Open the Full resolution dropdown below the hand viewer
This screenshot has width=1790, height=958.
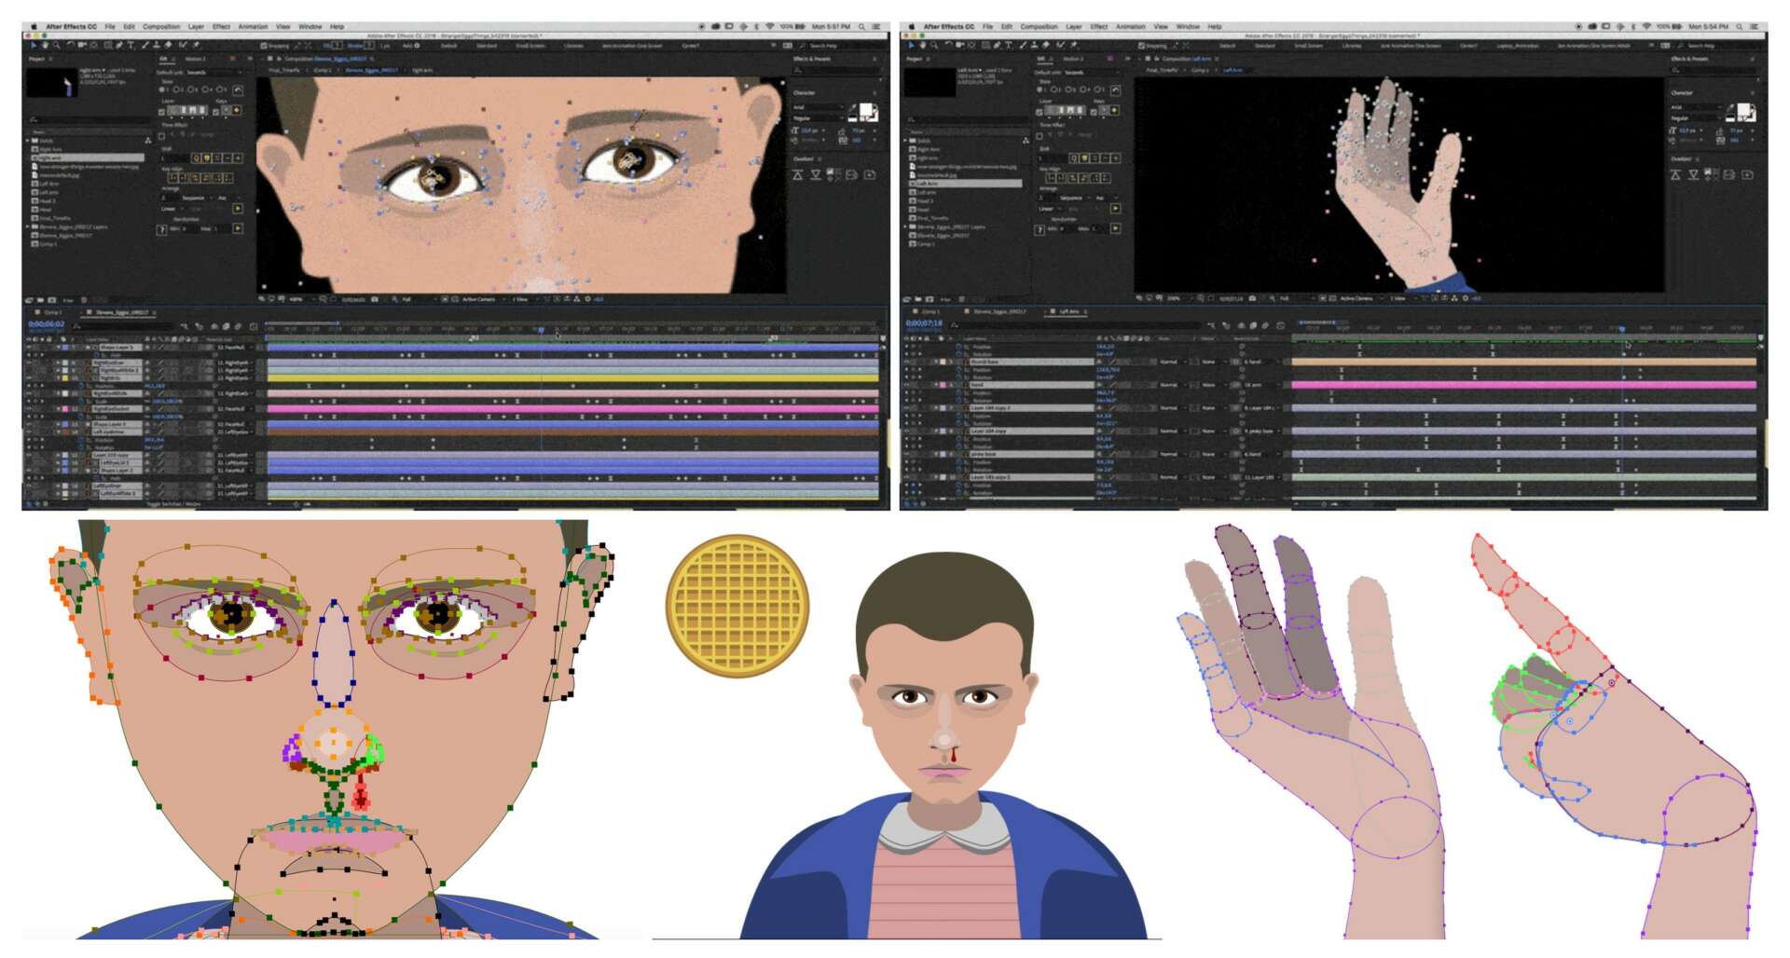coord(1287,299)
